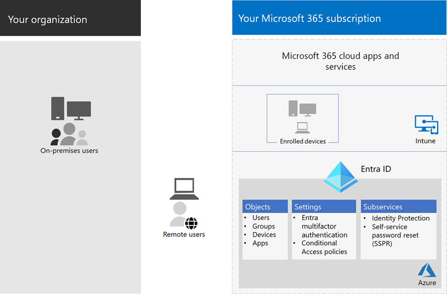Click Self-service password reset item

pos(395,235)
